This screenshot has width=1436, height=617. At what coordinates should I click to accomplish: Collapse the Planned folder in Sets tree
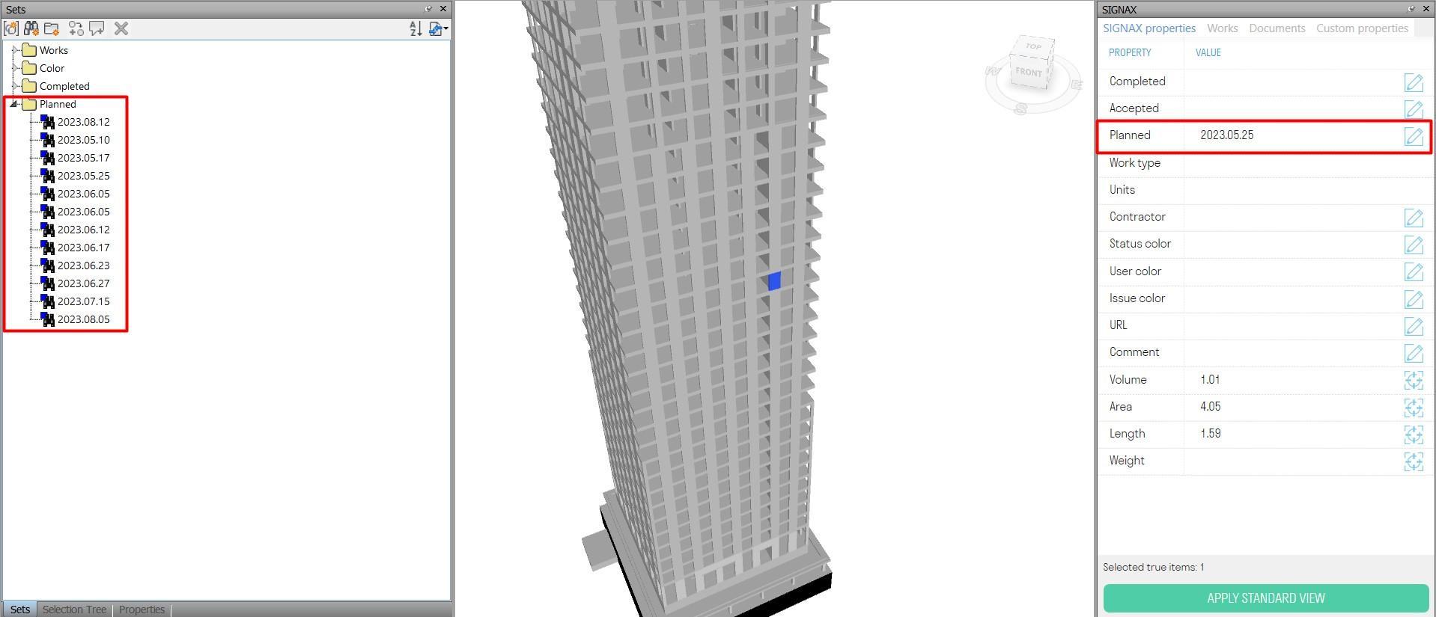coord(14,104)
